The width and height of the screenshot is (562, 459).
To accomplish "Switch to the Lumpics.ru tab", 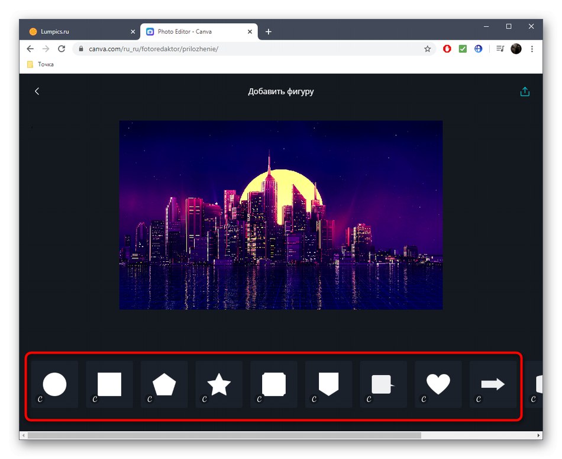I will [77, 31].
